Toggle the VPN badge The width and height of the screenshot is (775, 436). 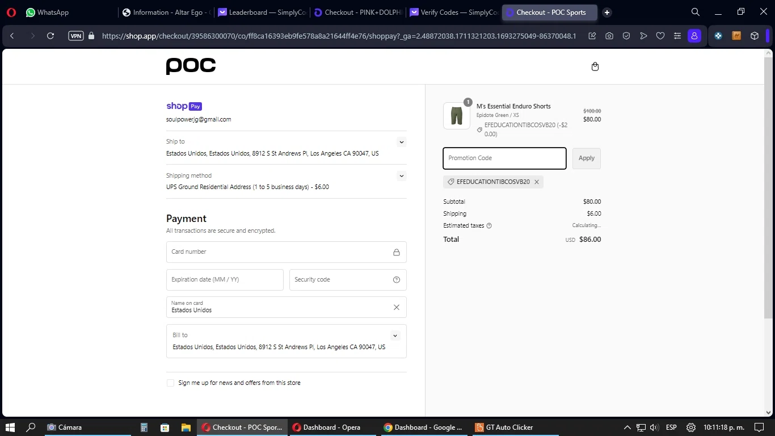(x=75, y=36)
